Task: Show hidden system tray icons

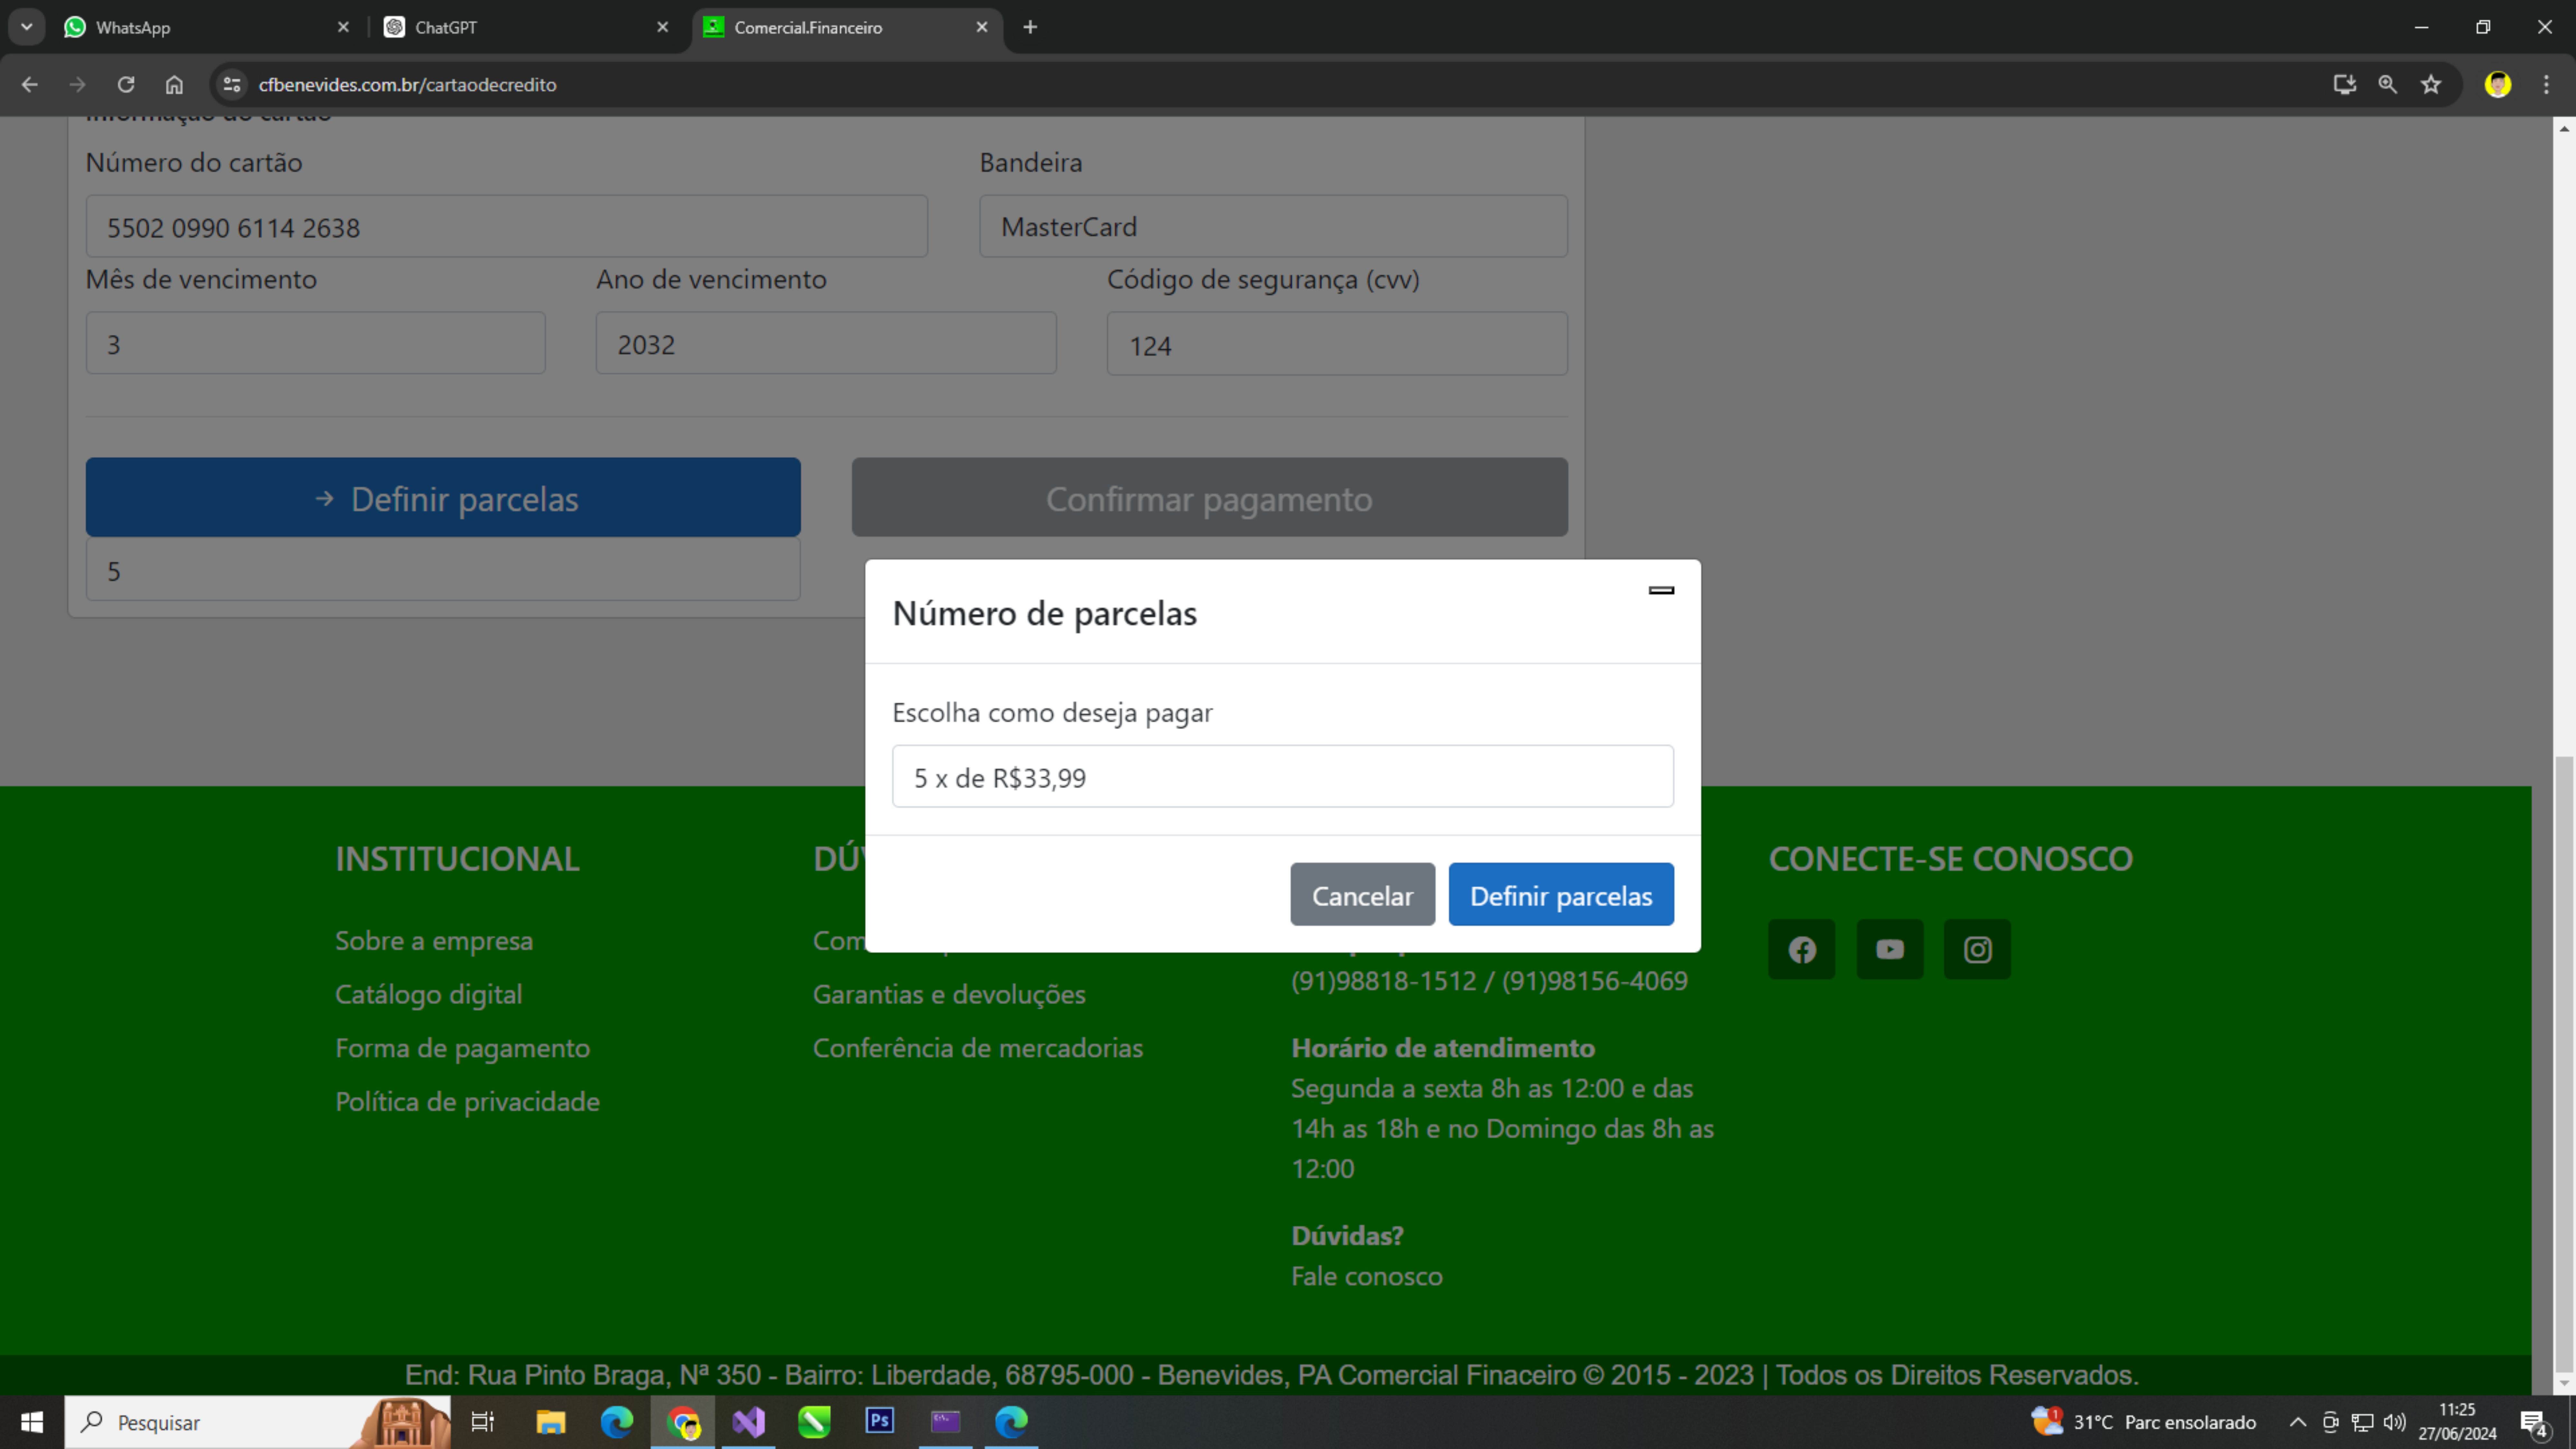Action: pyautogui.click(x=2298, y=1422)
